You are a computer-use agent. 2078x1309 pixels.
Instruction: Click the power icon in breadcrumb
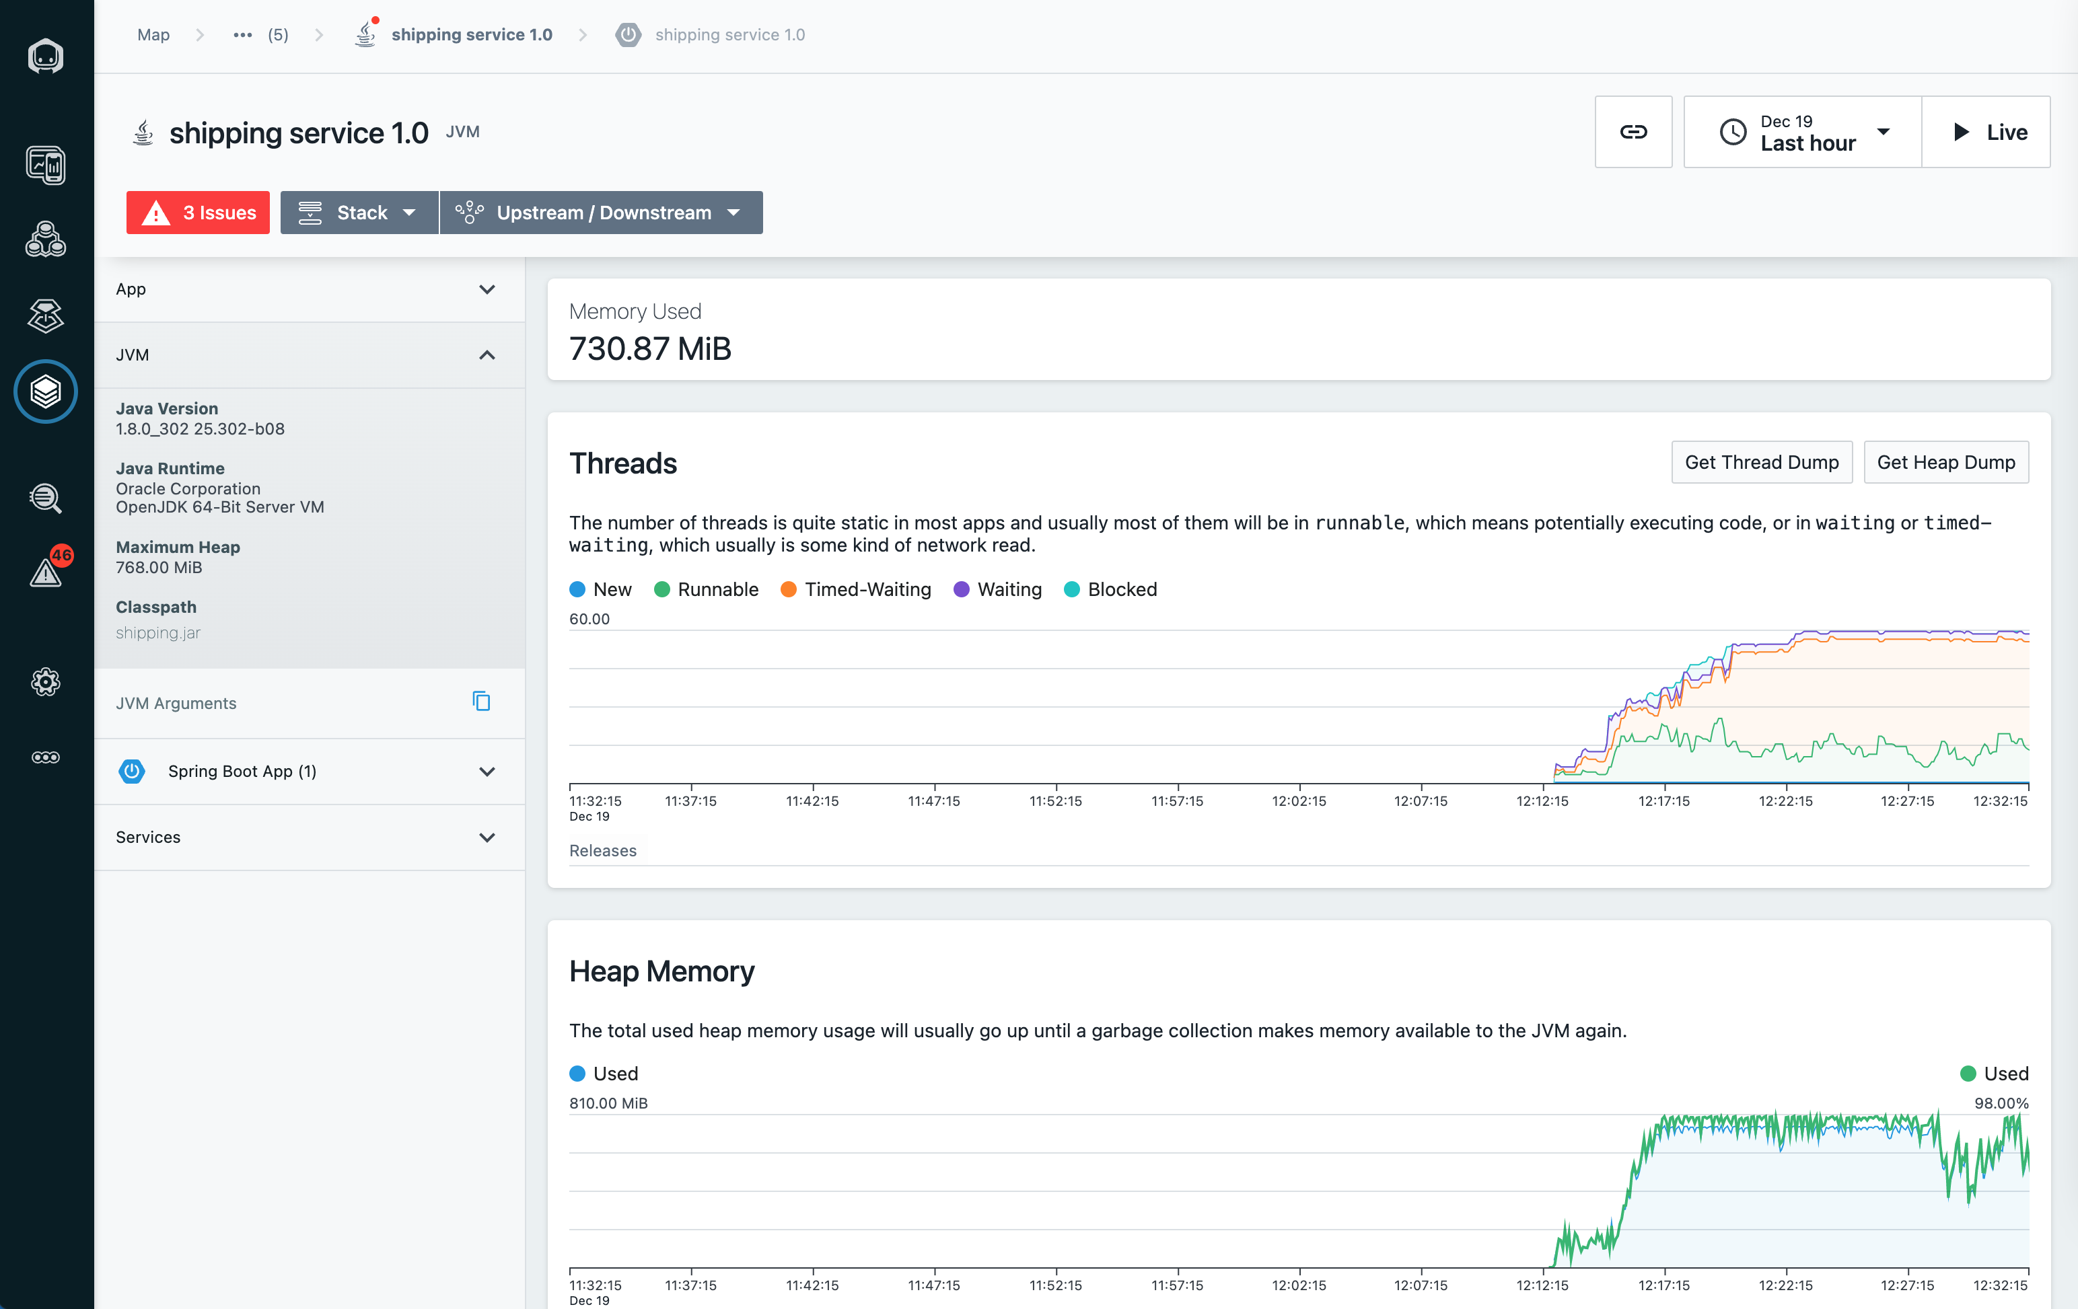(x=627, y=34)
